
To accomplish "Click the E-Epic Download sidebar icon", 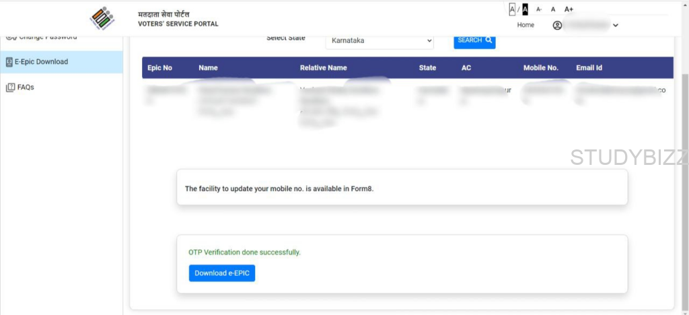I will click(x=9, y=62).
